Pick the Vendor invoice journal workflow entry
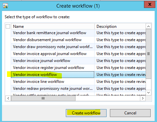Image resolution: width=157 pixels, height=122 pixels. [x=78, y=61]
